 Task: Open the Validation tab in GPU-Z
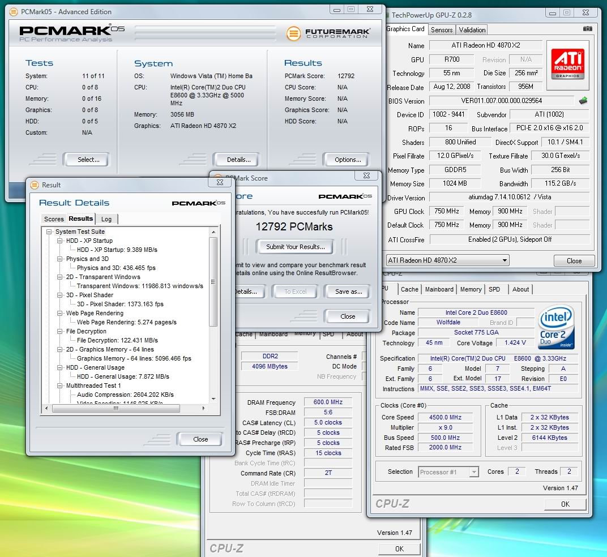(472, 30)
